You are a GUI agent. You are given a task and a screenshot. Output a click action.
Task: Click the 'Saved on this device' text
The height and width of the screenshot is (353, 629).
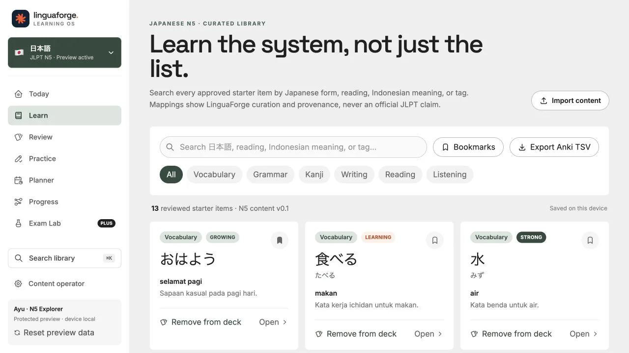click(x=578, y=208)
